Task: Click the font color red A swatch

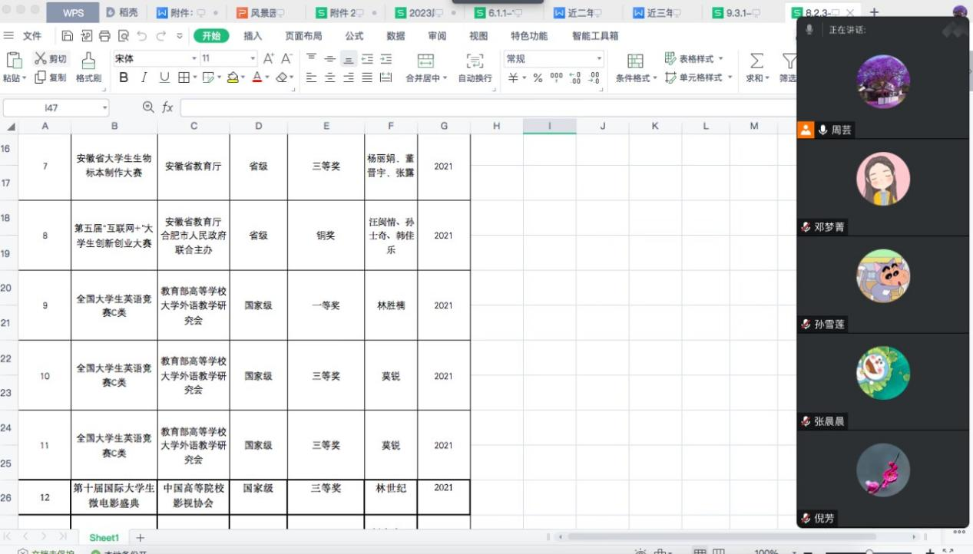Action: pos(256,77)
